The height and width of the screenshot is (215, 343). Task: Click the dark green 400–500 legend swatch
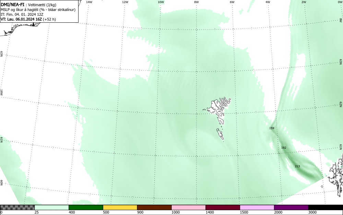86,207
